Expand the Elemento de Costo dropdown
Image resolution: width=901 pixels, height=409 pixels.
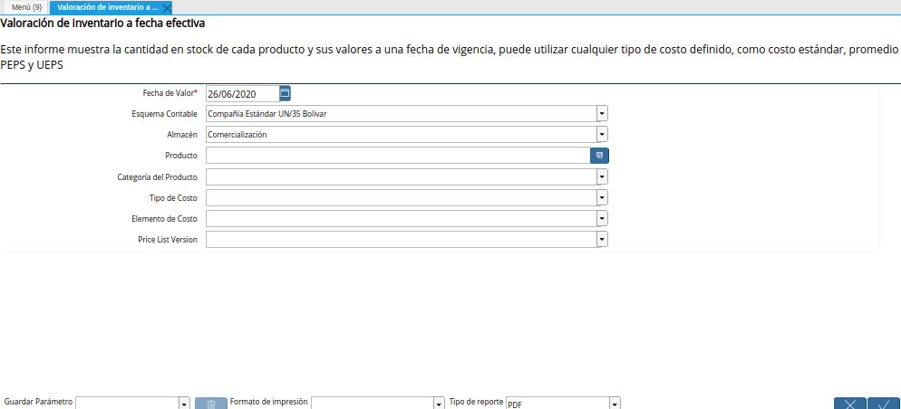[x=602, y=218]
